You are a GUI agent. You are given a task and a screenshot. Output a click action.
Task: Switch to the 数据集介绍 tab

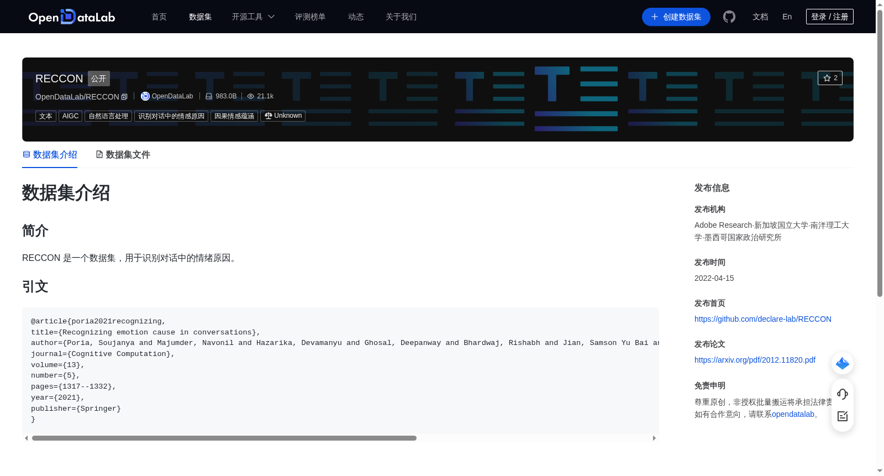click(50, 155)
